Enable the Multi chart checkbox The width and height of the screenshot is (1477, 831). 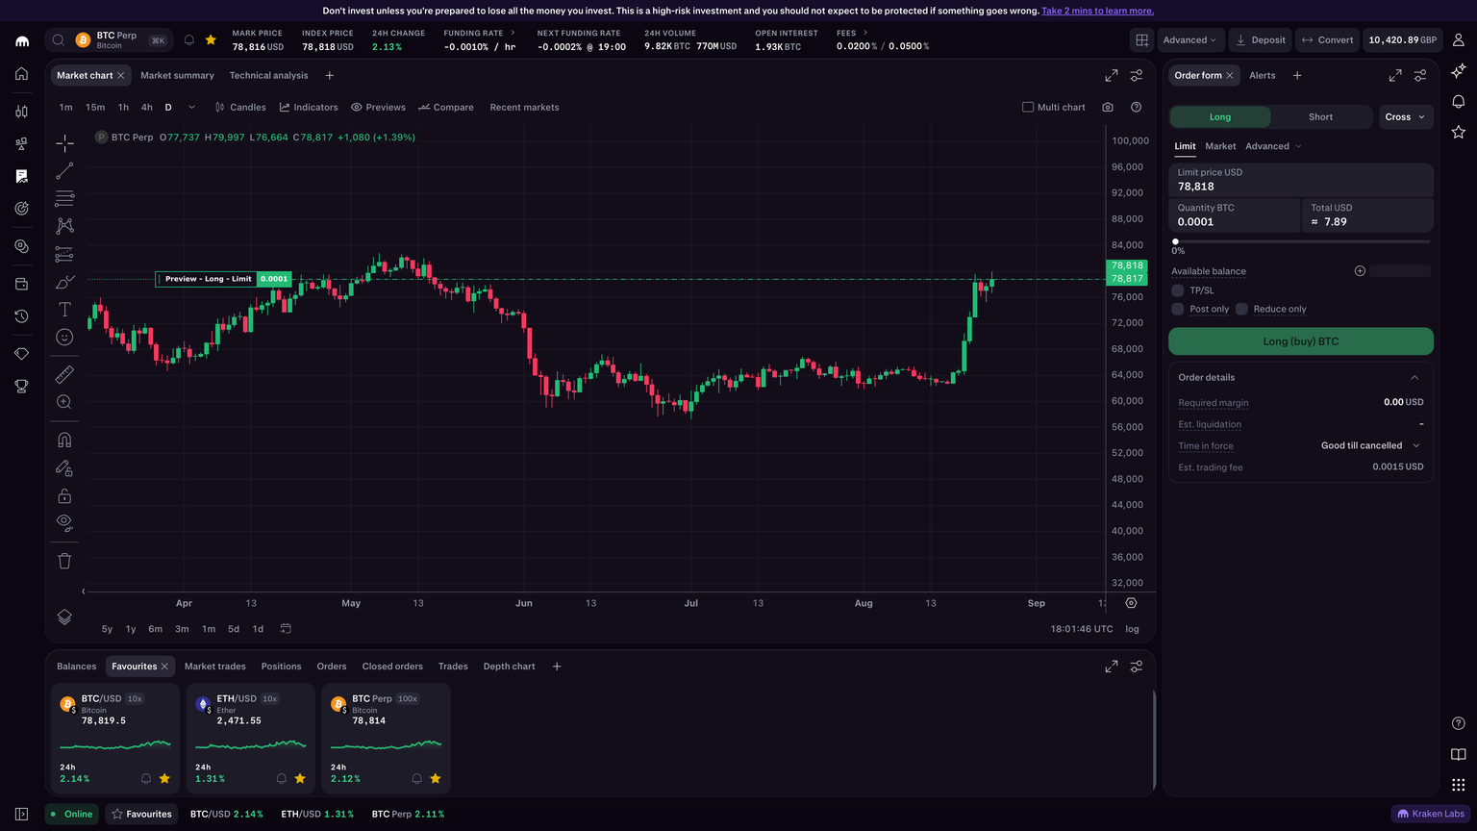point(1028,107)
